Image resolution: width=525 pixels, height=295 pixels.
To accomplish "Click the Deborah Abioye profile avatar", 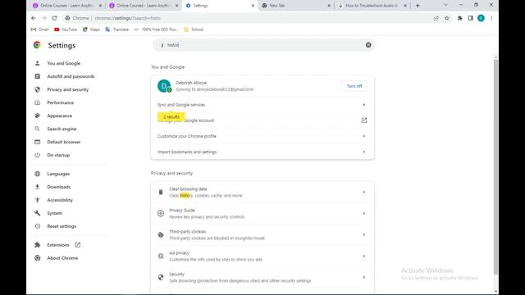I will (x=164, y=86).
